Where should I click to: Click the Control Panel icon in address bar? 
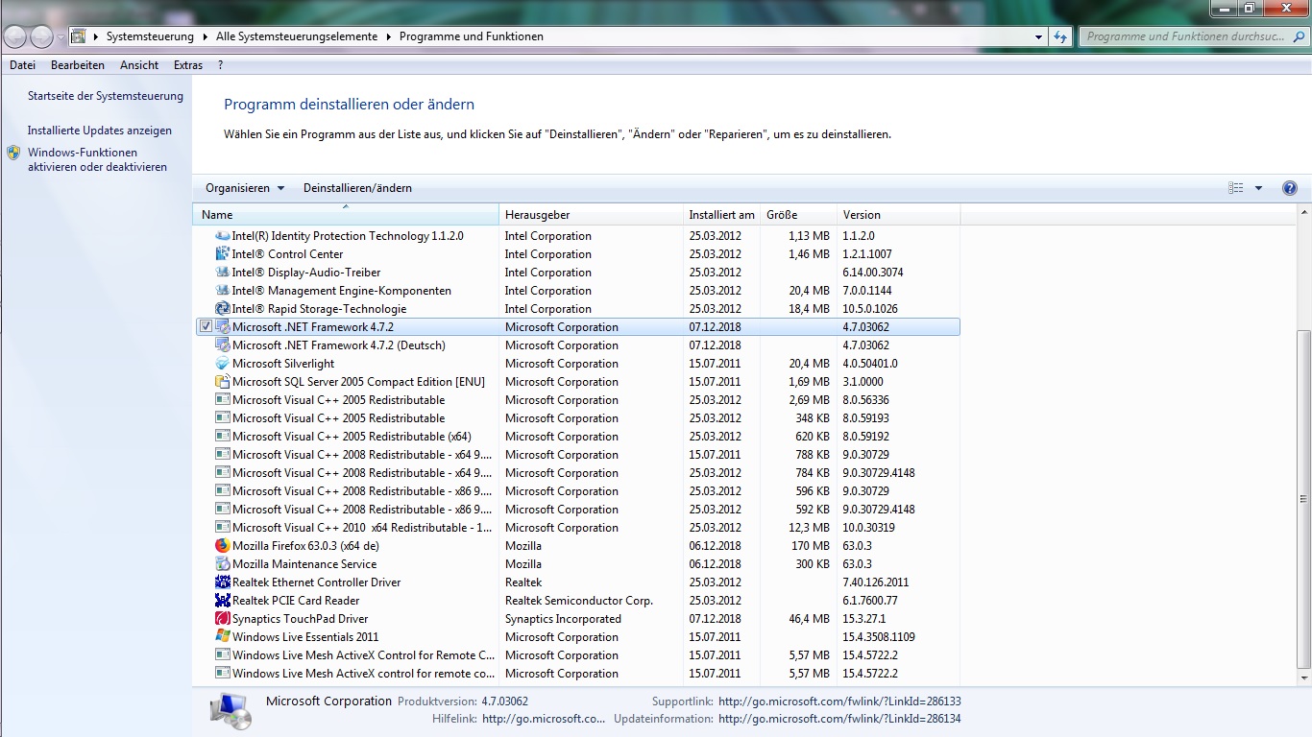(79, 36)
